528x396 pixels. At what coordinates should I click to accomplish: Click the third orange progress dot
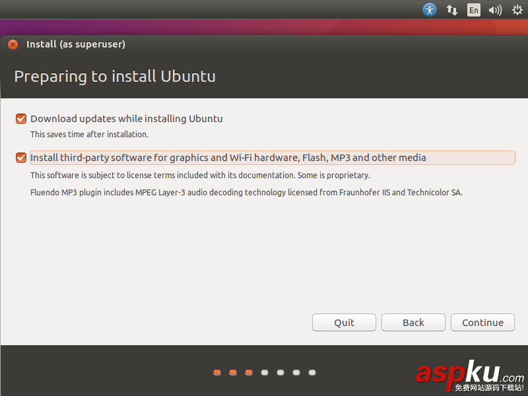[249, 372]
